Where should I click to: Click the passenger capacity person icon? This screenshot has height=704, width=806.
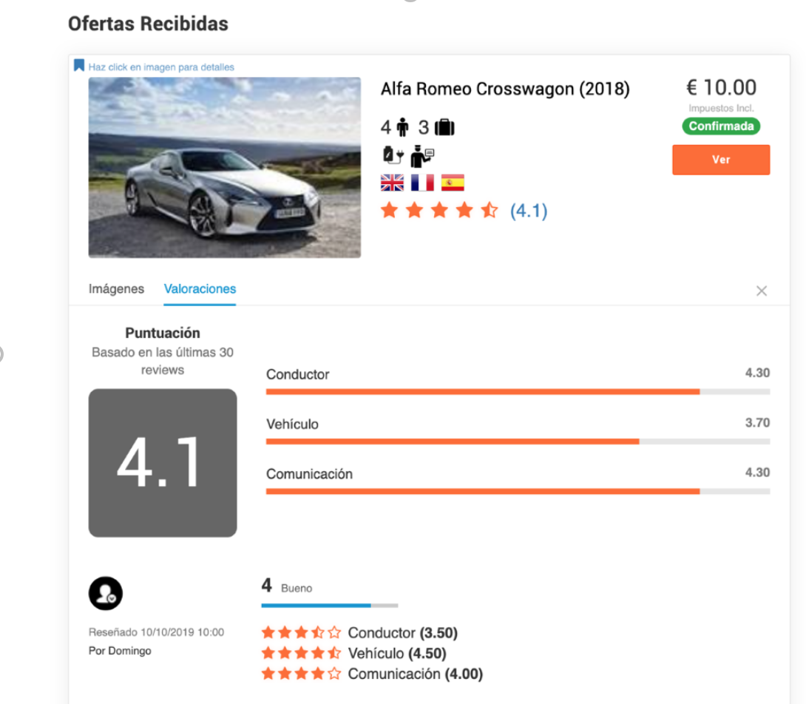click(x=402, y=128)
